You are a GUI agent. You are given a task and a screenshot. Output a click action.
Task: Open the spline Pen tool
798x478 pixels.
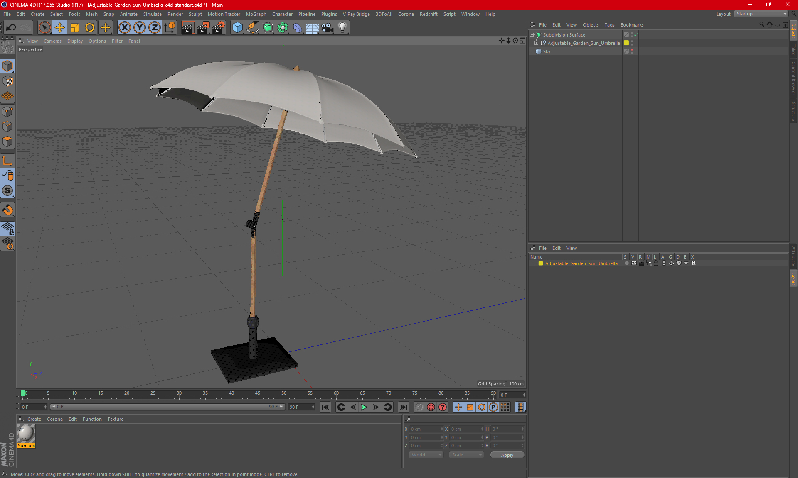tap(253, 28)
